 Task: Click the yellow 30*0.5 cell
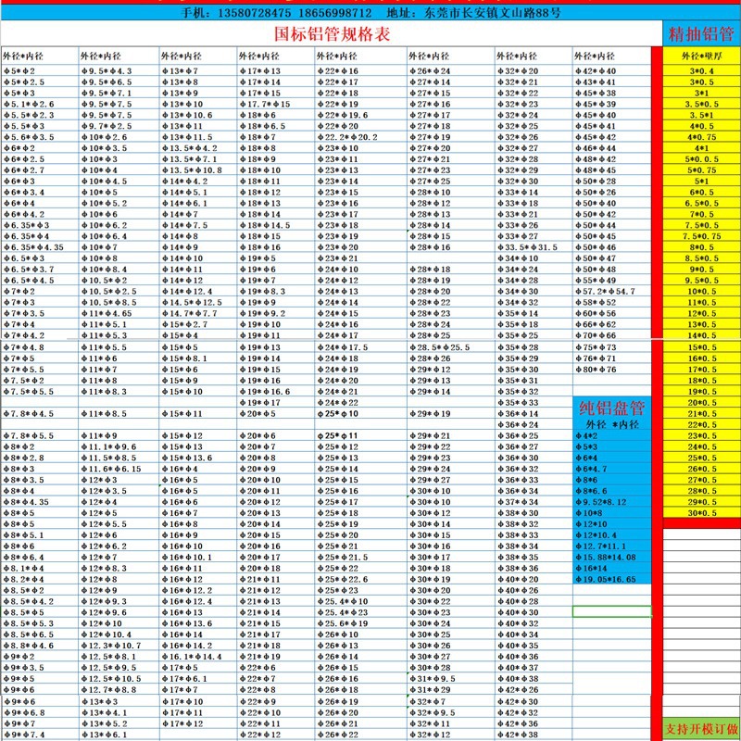[x=701, y=513]
